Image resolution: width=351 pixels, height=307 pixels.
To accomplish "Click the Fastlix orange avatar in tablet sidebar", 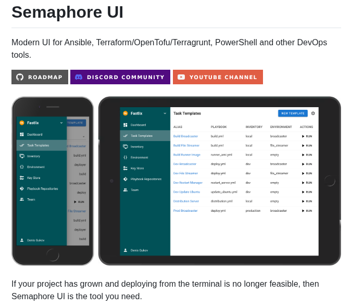I will (126, 113).
